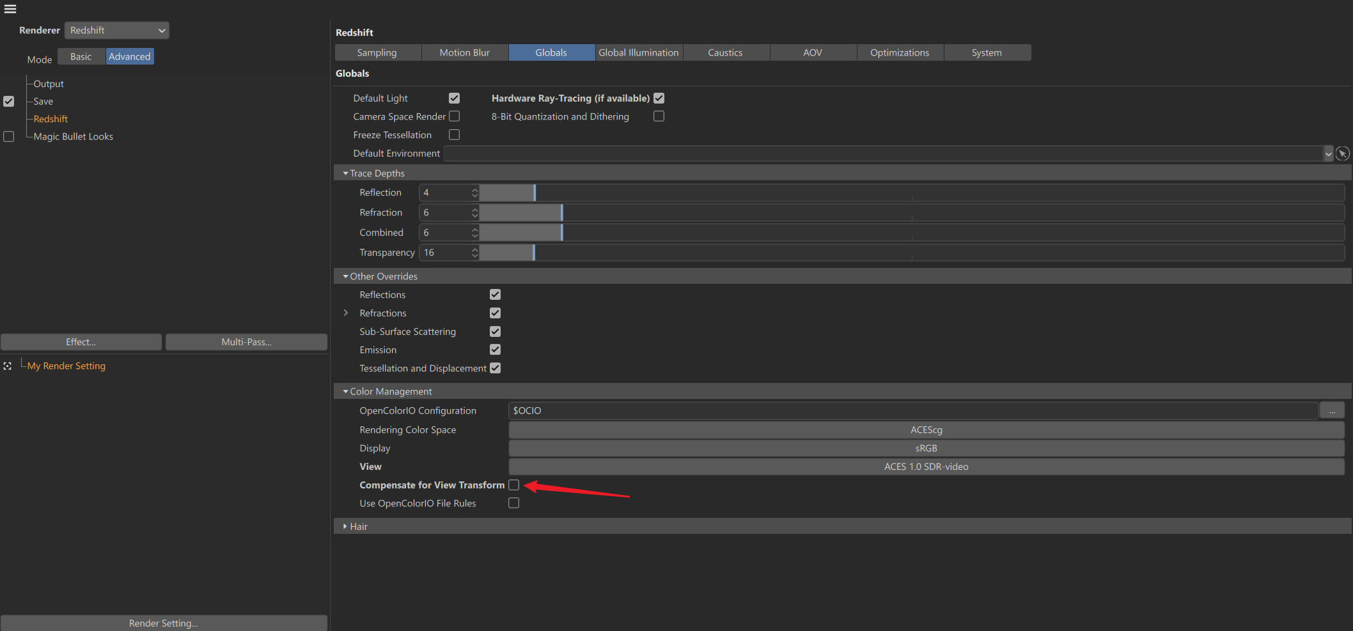Open the Sampling tab
Image resolution: width=1353 pixels, height=631 pixels.
click(x=377, y=52)
